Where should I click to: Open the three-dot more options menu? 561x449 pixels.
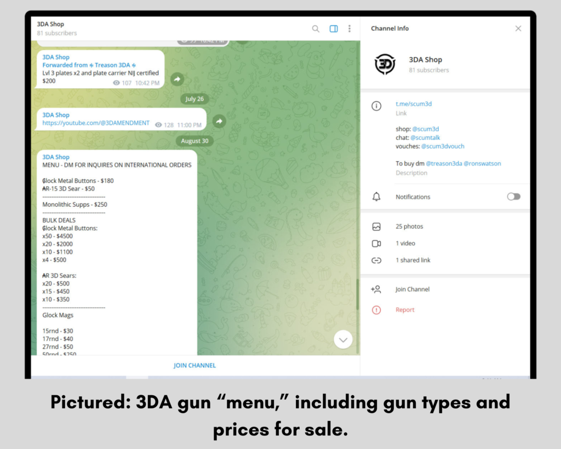(350, 29)
